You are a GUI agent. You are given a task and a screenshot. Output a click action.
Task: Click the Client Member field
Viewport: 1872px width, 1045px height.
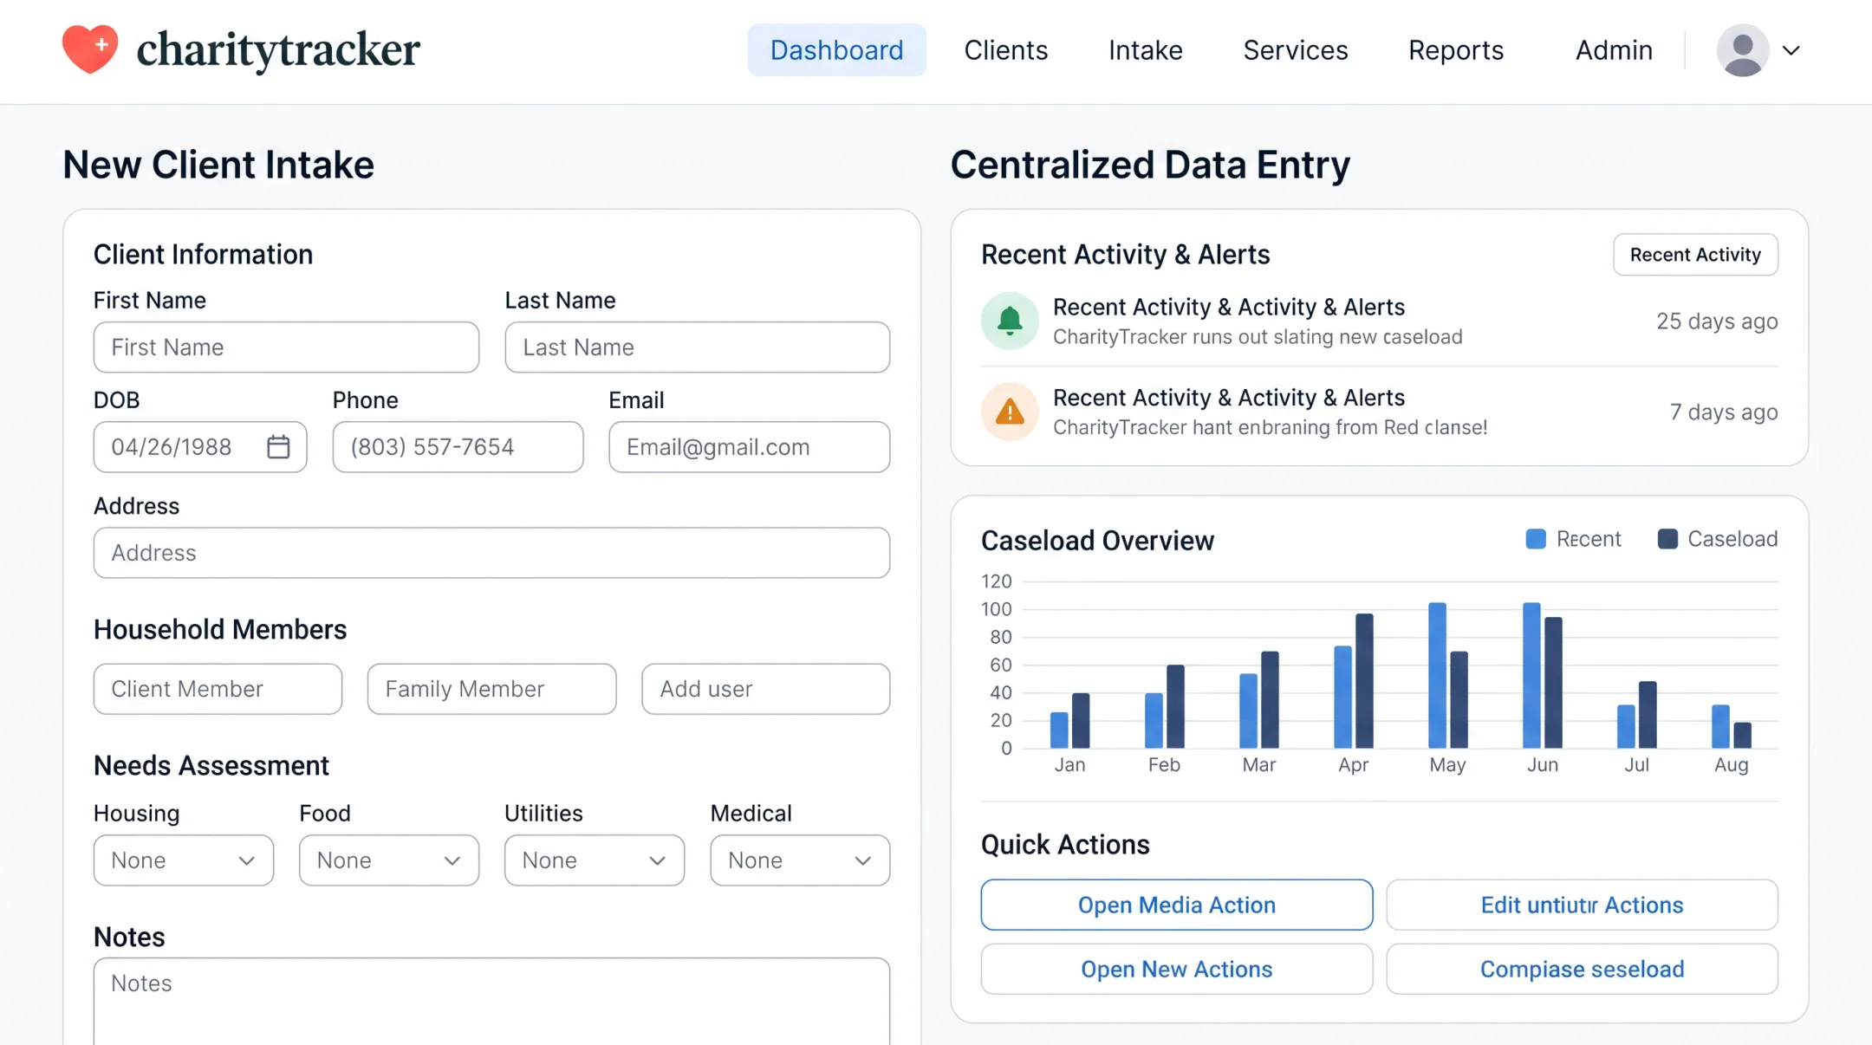coord(218,689)
